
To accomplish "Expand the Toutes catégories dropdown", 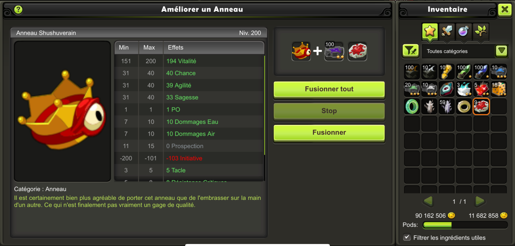I will 459,51.
